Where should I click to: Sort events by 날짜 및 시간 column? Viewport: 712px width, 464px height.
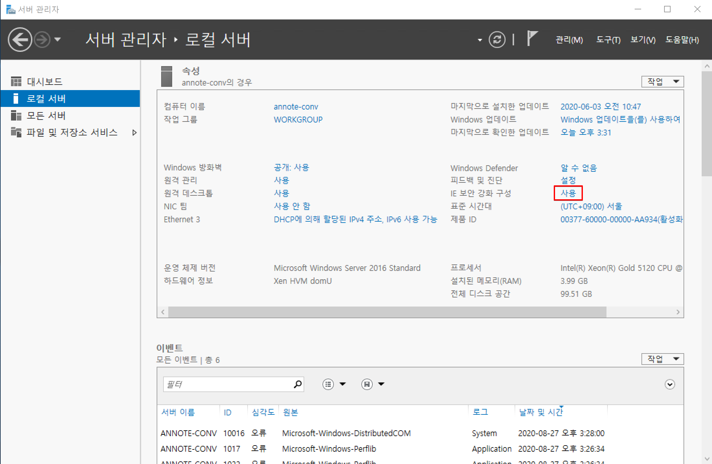tap(540, 412)
